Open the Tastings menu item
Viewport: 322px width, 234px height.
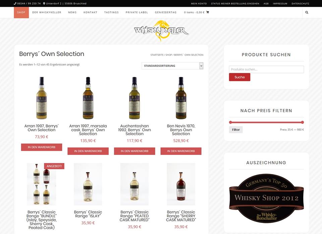111,12
